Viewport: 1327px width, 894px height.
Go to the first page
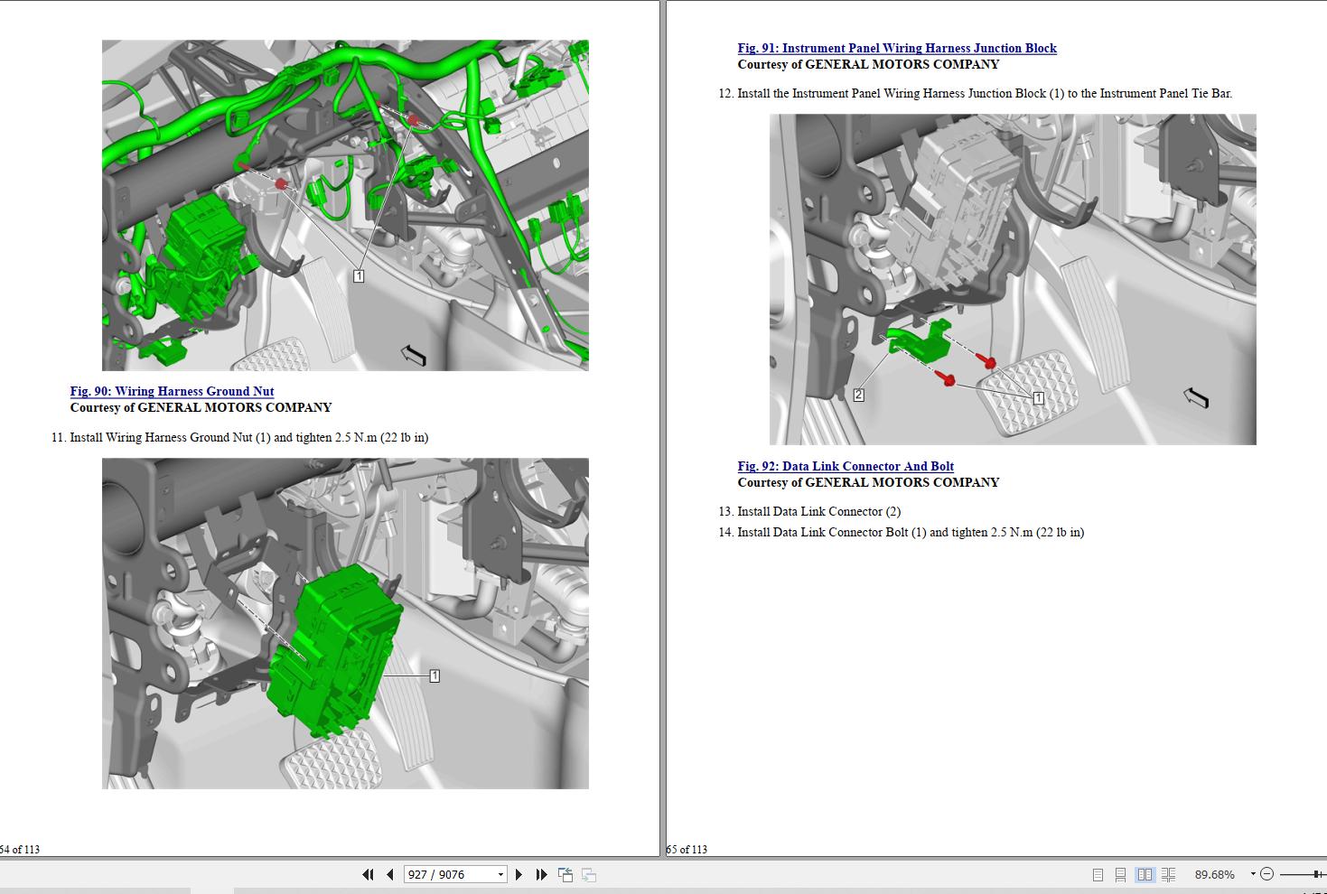point(368,874)
